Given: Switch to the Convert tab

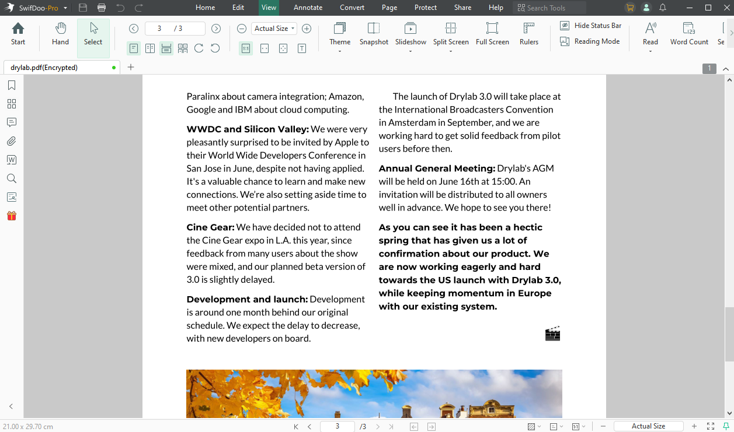Looking at the screenshot, I should (x=352, y=8).
